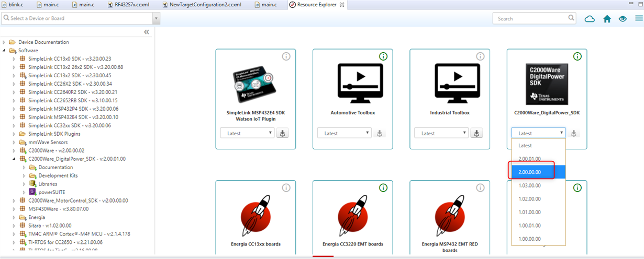Pick version 1.00.00.00 from the list
644x259 pixels.
pyautogui.click(x=539, y=238)
